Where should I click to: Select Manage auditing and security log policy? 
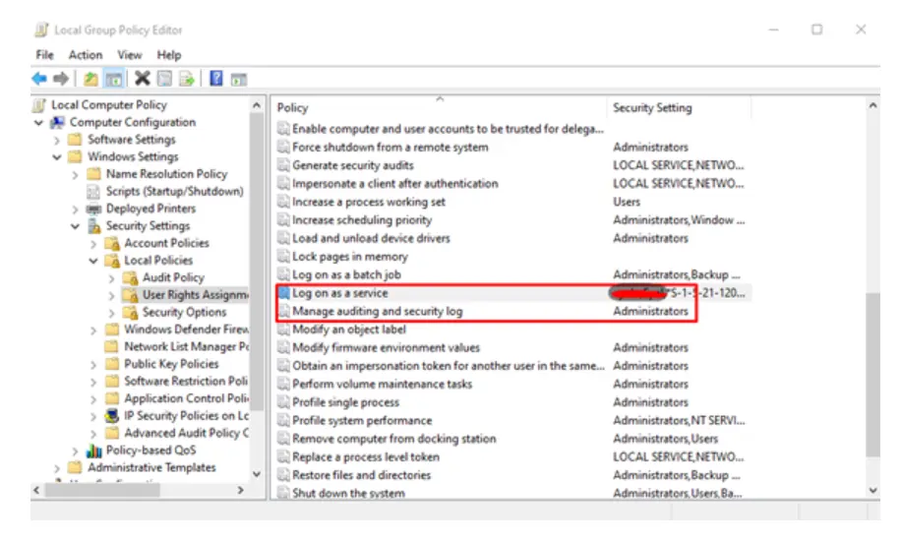coord(377,311)
